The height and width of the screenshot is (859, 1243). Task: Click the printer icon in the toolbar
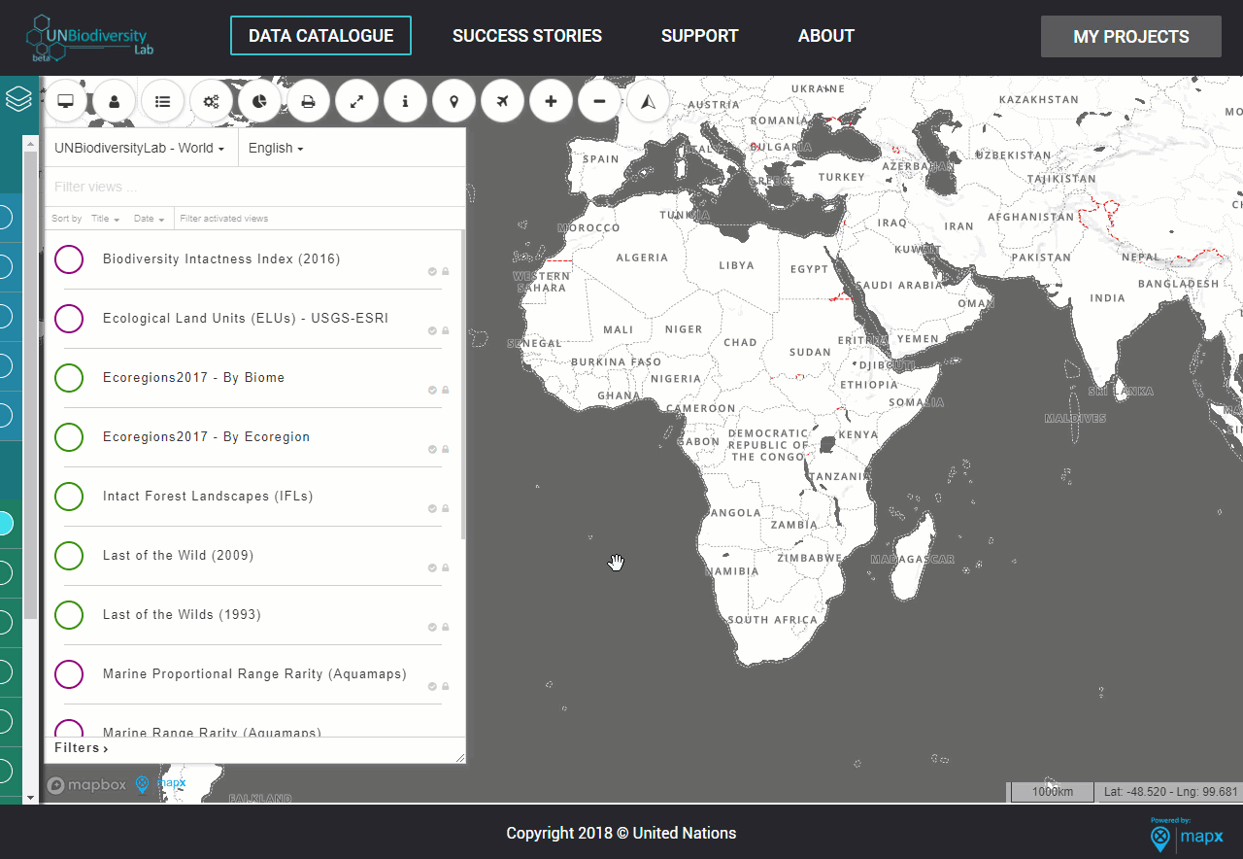click(x=309, y=101)
